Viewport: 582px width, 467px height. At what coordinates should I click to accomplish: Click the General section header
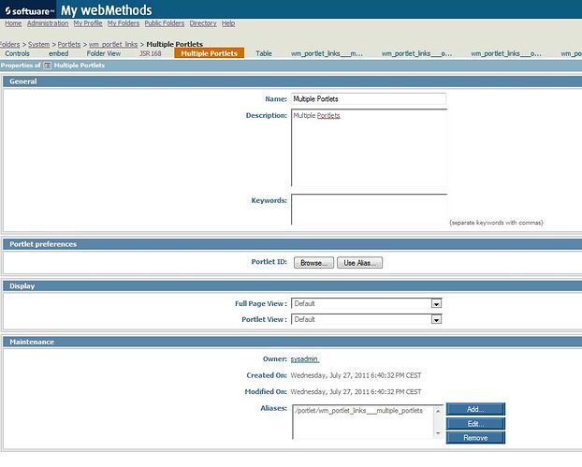tap(293, 81)
